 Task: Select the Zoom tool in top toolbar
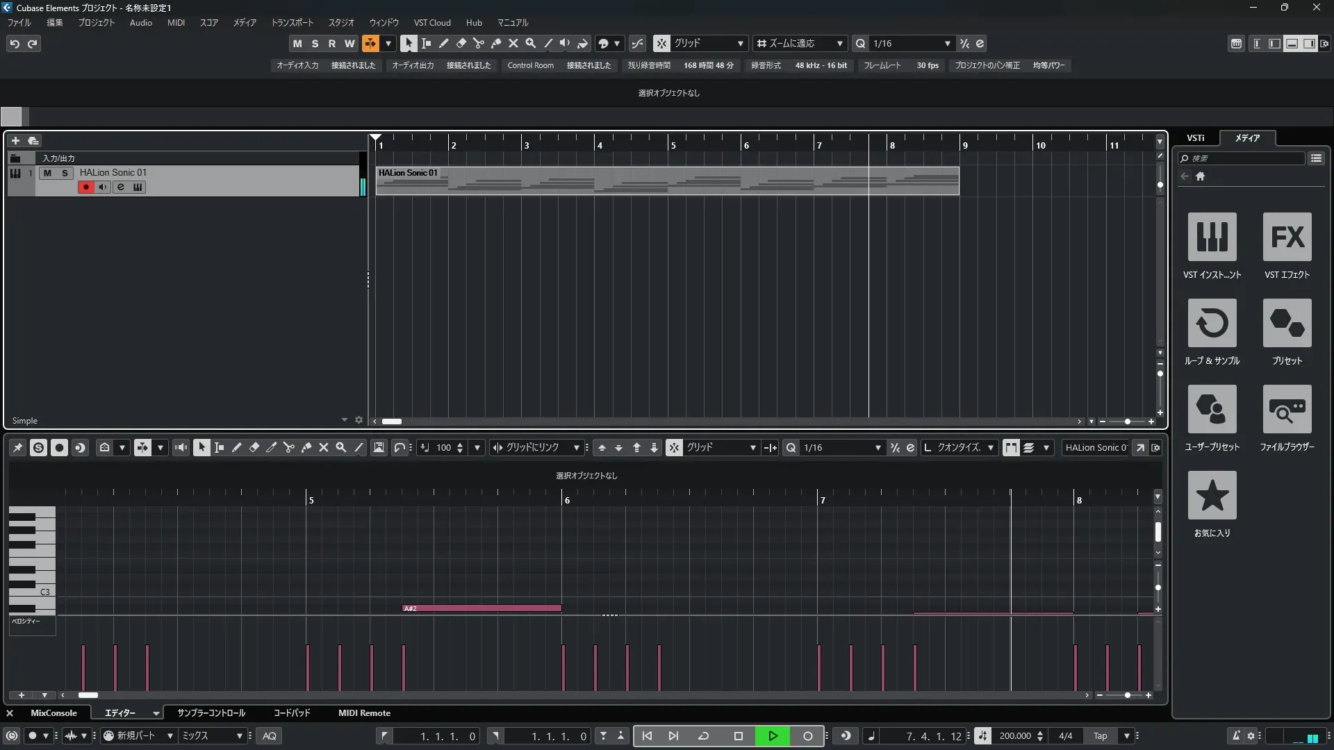point(530,44)
